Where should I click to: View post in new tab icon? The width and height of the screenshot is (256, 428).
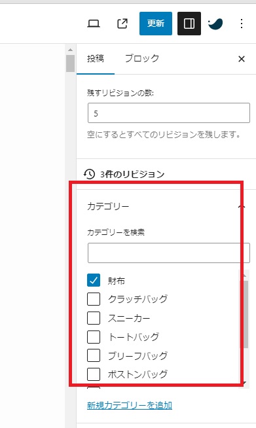pos(122,24)
